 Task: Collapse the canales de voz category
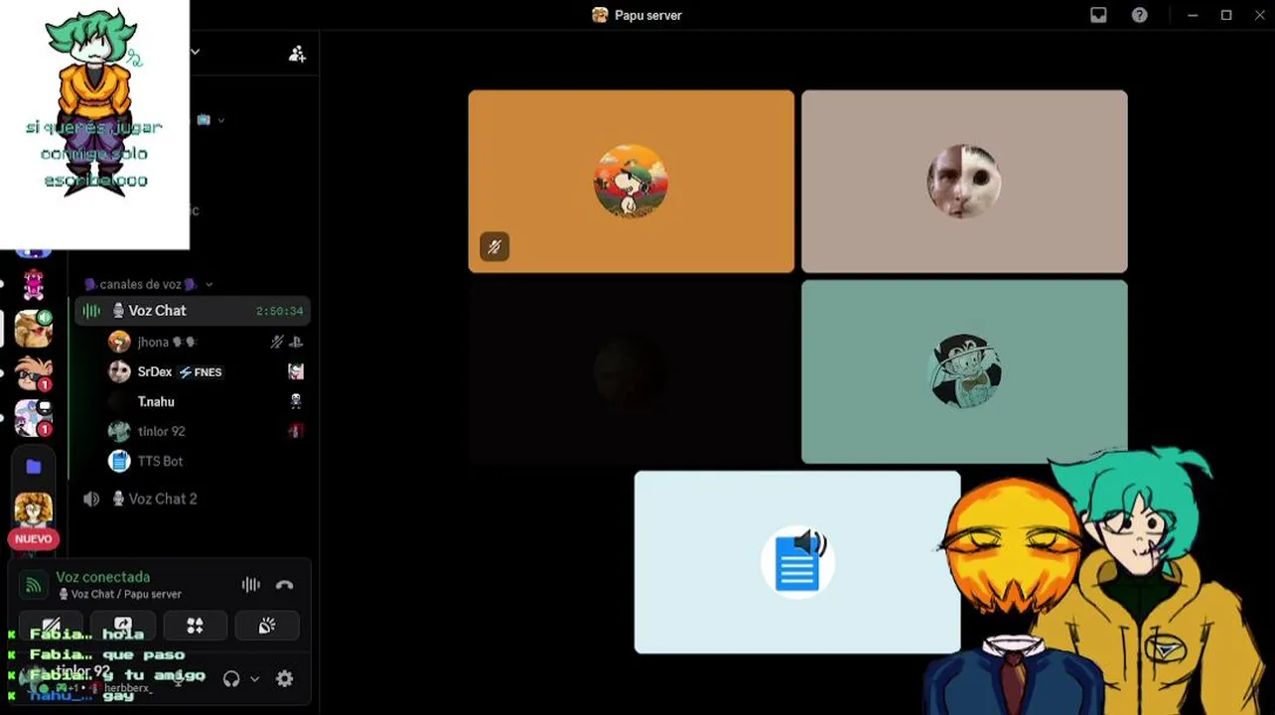pos(147,284)
